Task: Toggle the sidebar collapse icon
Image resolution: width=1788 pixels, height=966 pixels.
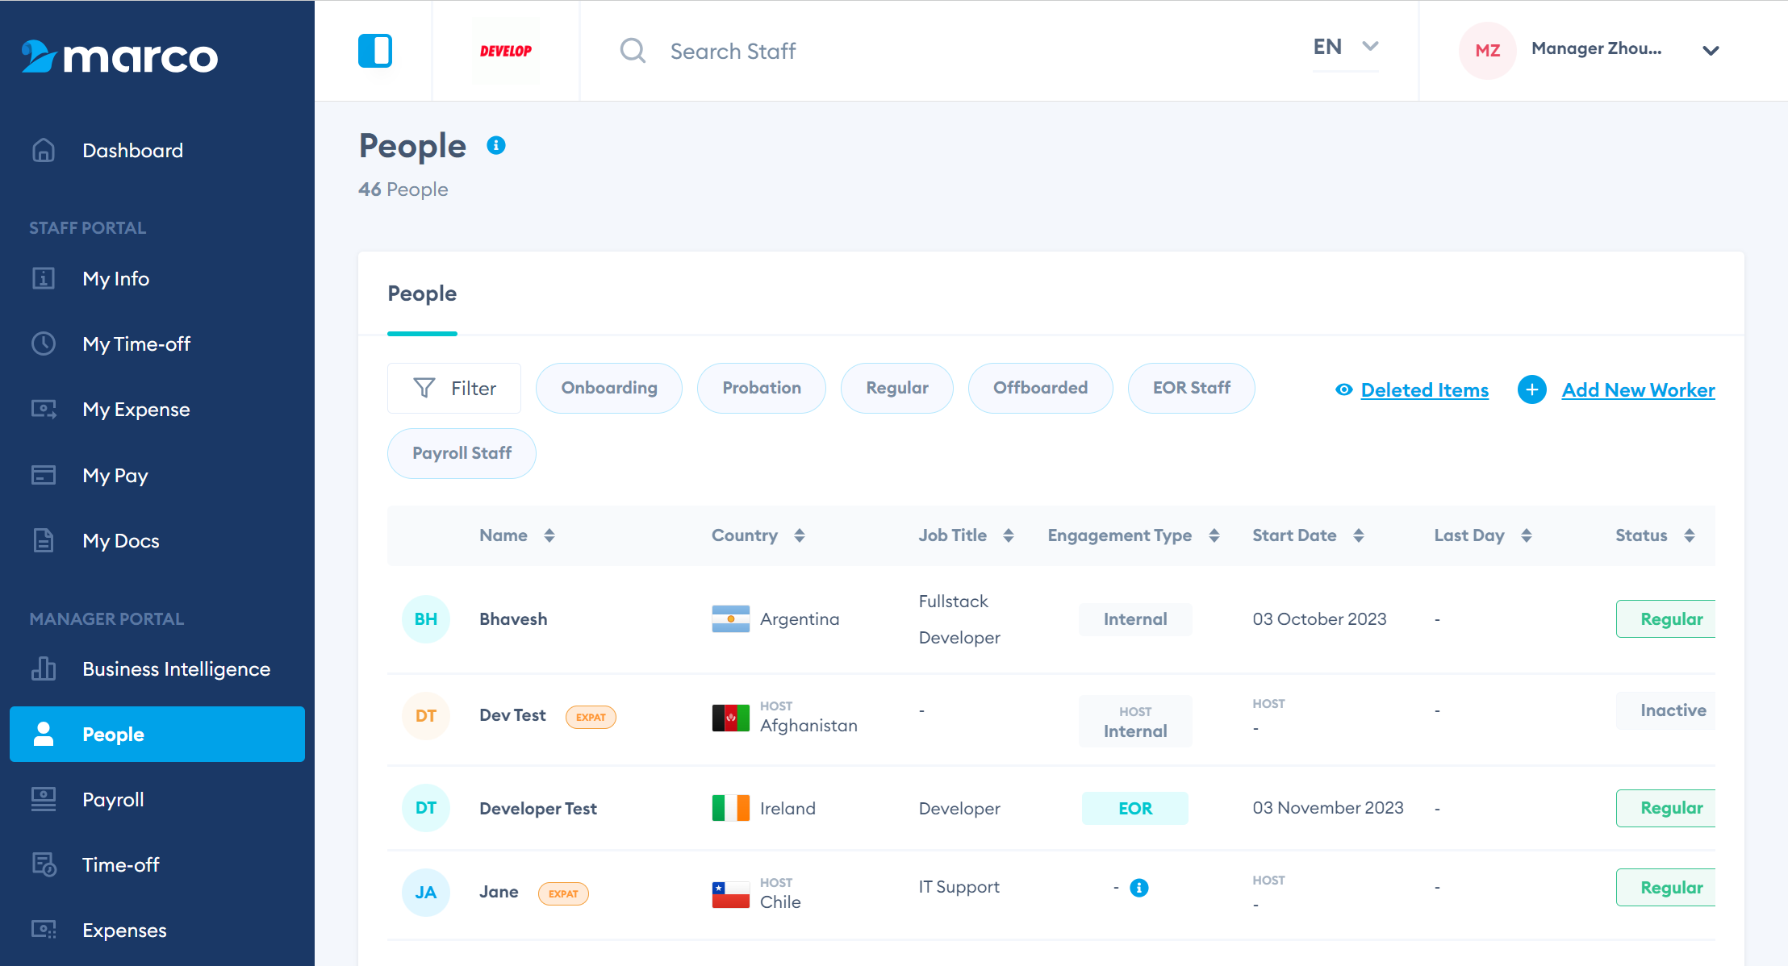Action: (x=375, y=51)
